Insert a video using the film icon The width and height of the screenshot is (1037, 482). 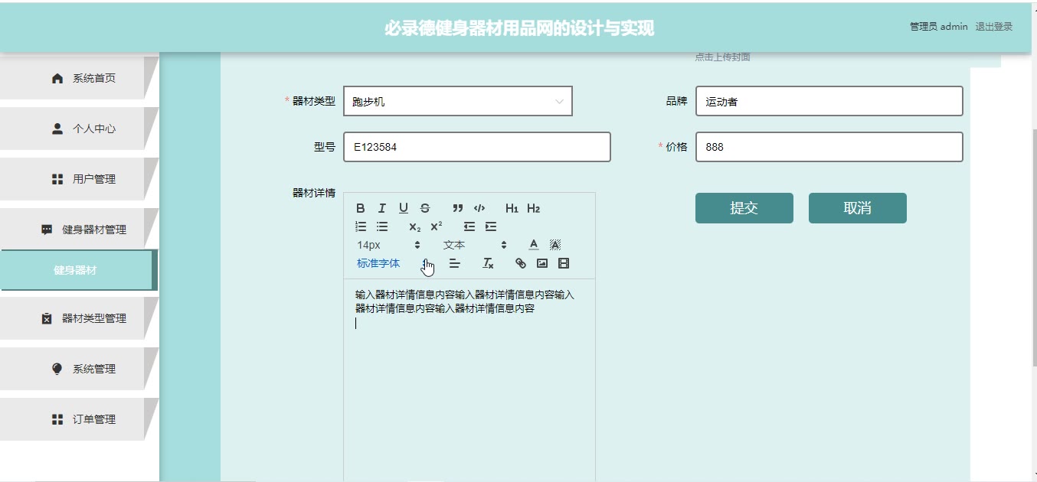click(564, 263)
